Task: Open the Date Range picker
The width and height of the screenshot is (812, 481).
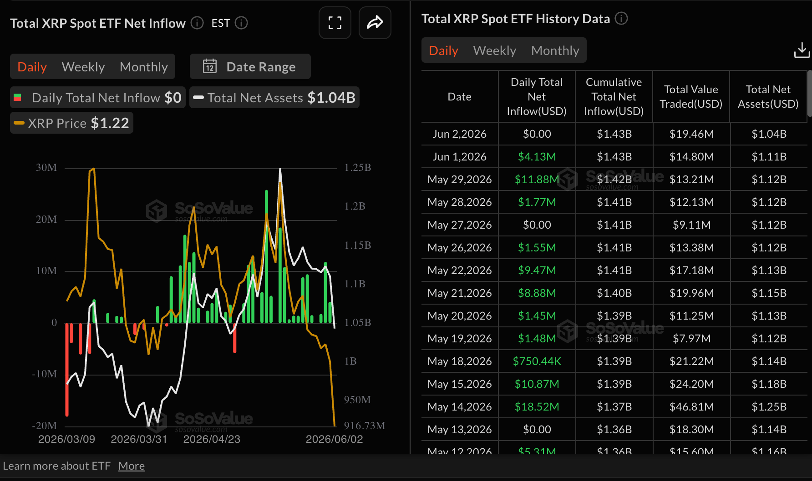Action: pyautogui.click(x=250, y=66)
